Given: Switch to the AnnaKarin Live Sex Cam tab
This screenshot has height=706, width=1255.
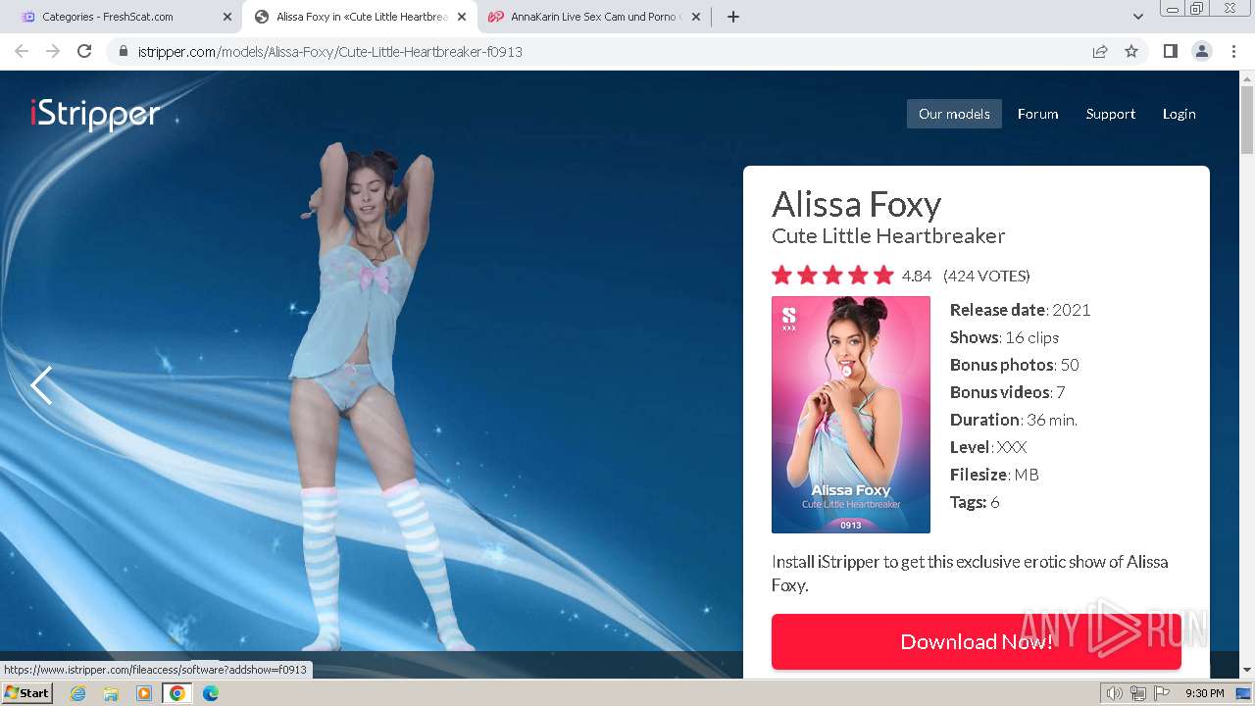Looking at the screenshot, I should [594, 17].
